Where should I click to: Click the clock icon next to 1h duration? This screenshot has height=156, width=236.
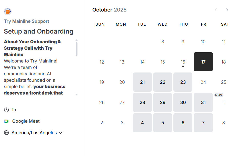(x=6, y=110)
